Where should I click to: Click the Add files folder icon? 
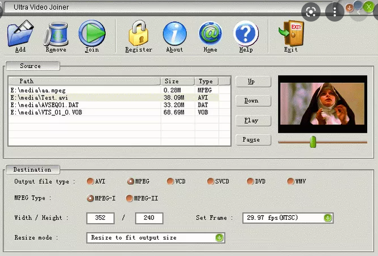coord(20,33)
